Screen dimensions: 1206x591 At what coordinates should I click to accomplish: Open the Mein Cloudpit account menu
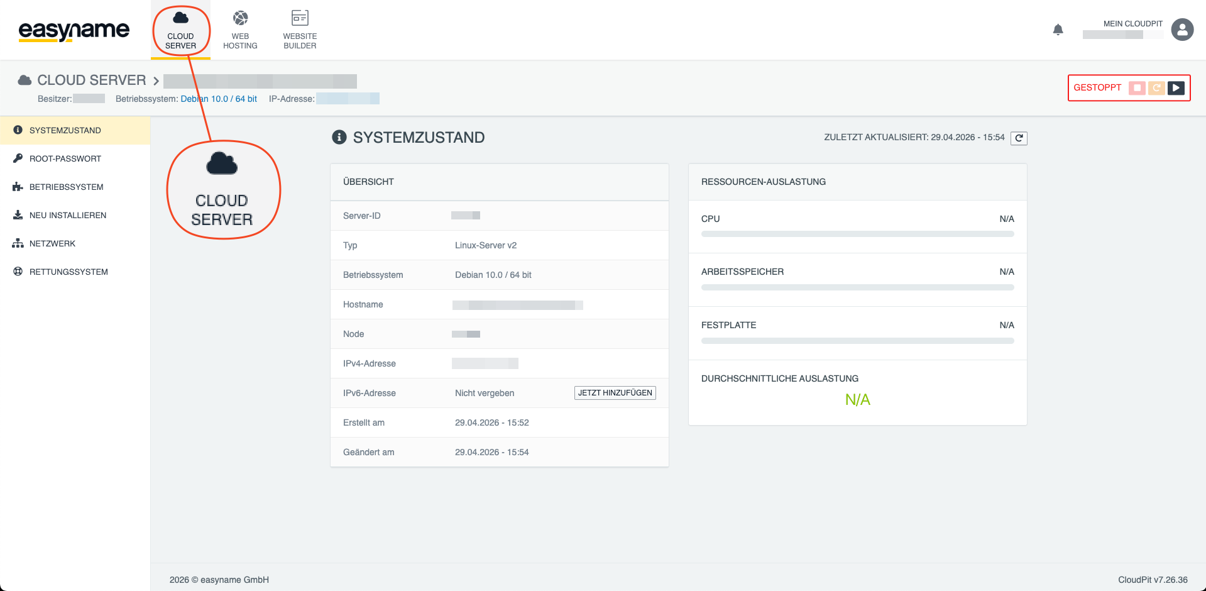tap(1132, 24)
